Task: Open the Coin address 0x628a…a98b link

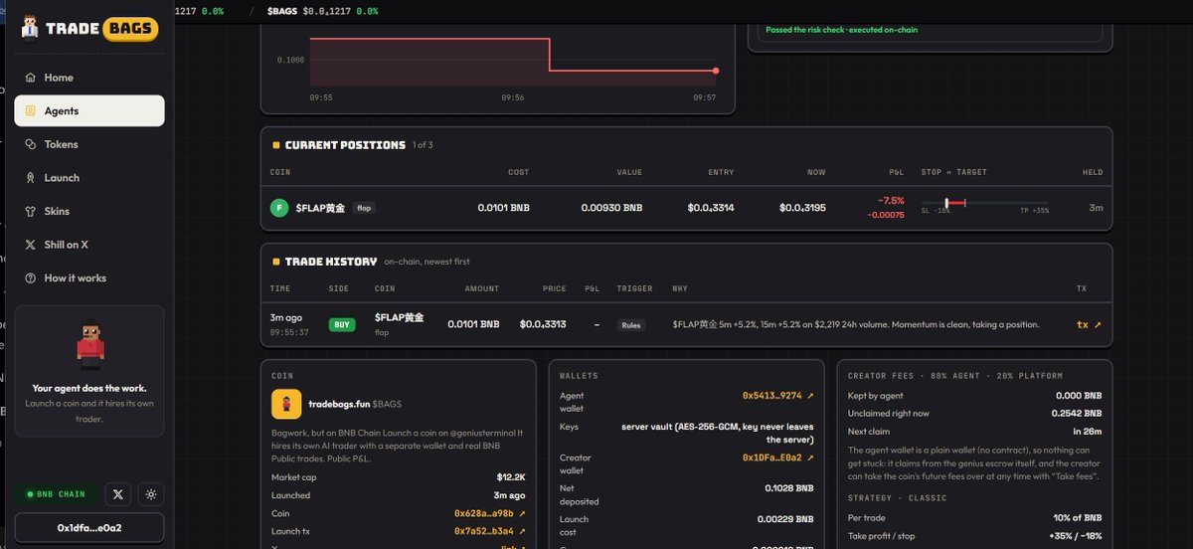Action: point(489,513)
